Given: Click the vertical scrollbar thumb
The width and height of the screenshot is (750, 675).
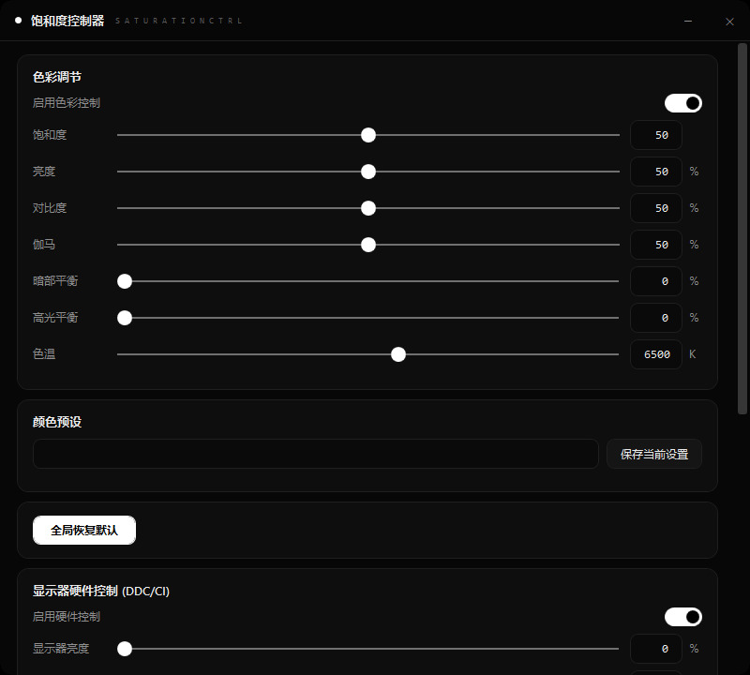Looking at the screenshot, I should (742, 229).
